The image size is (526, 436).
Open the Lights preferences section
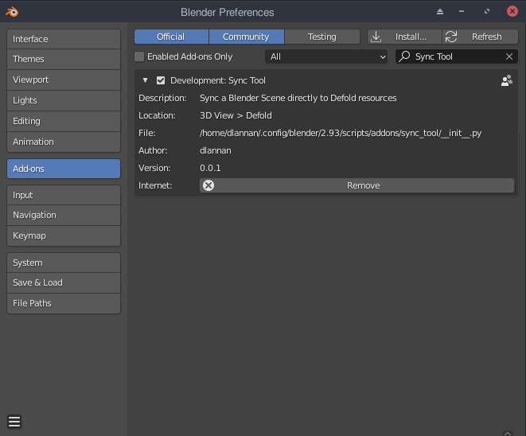point(64,100)
